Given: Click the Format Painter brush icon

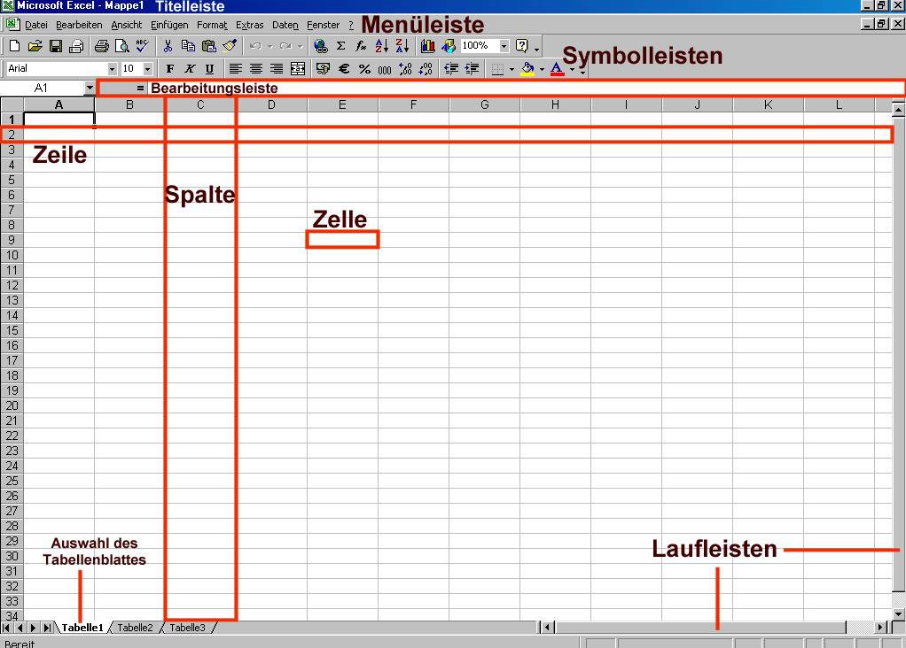Looking at the screenshot, I should 230,46.
